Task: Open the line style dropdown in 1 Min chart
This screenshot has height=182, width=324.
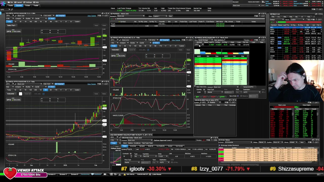Action: click(x=132, y=50)
